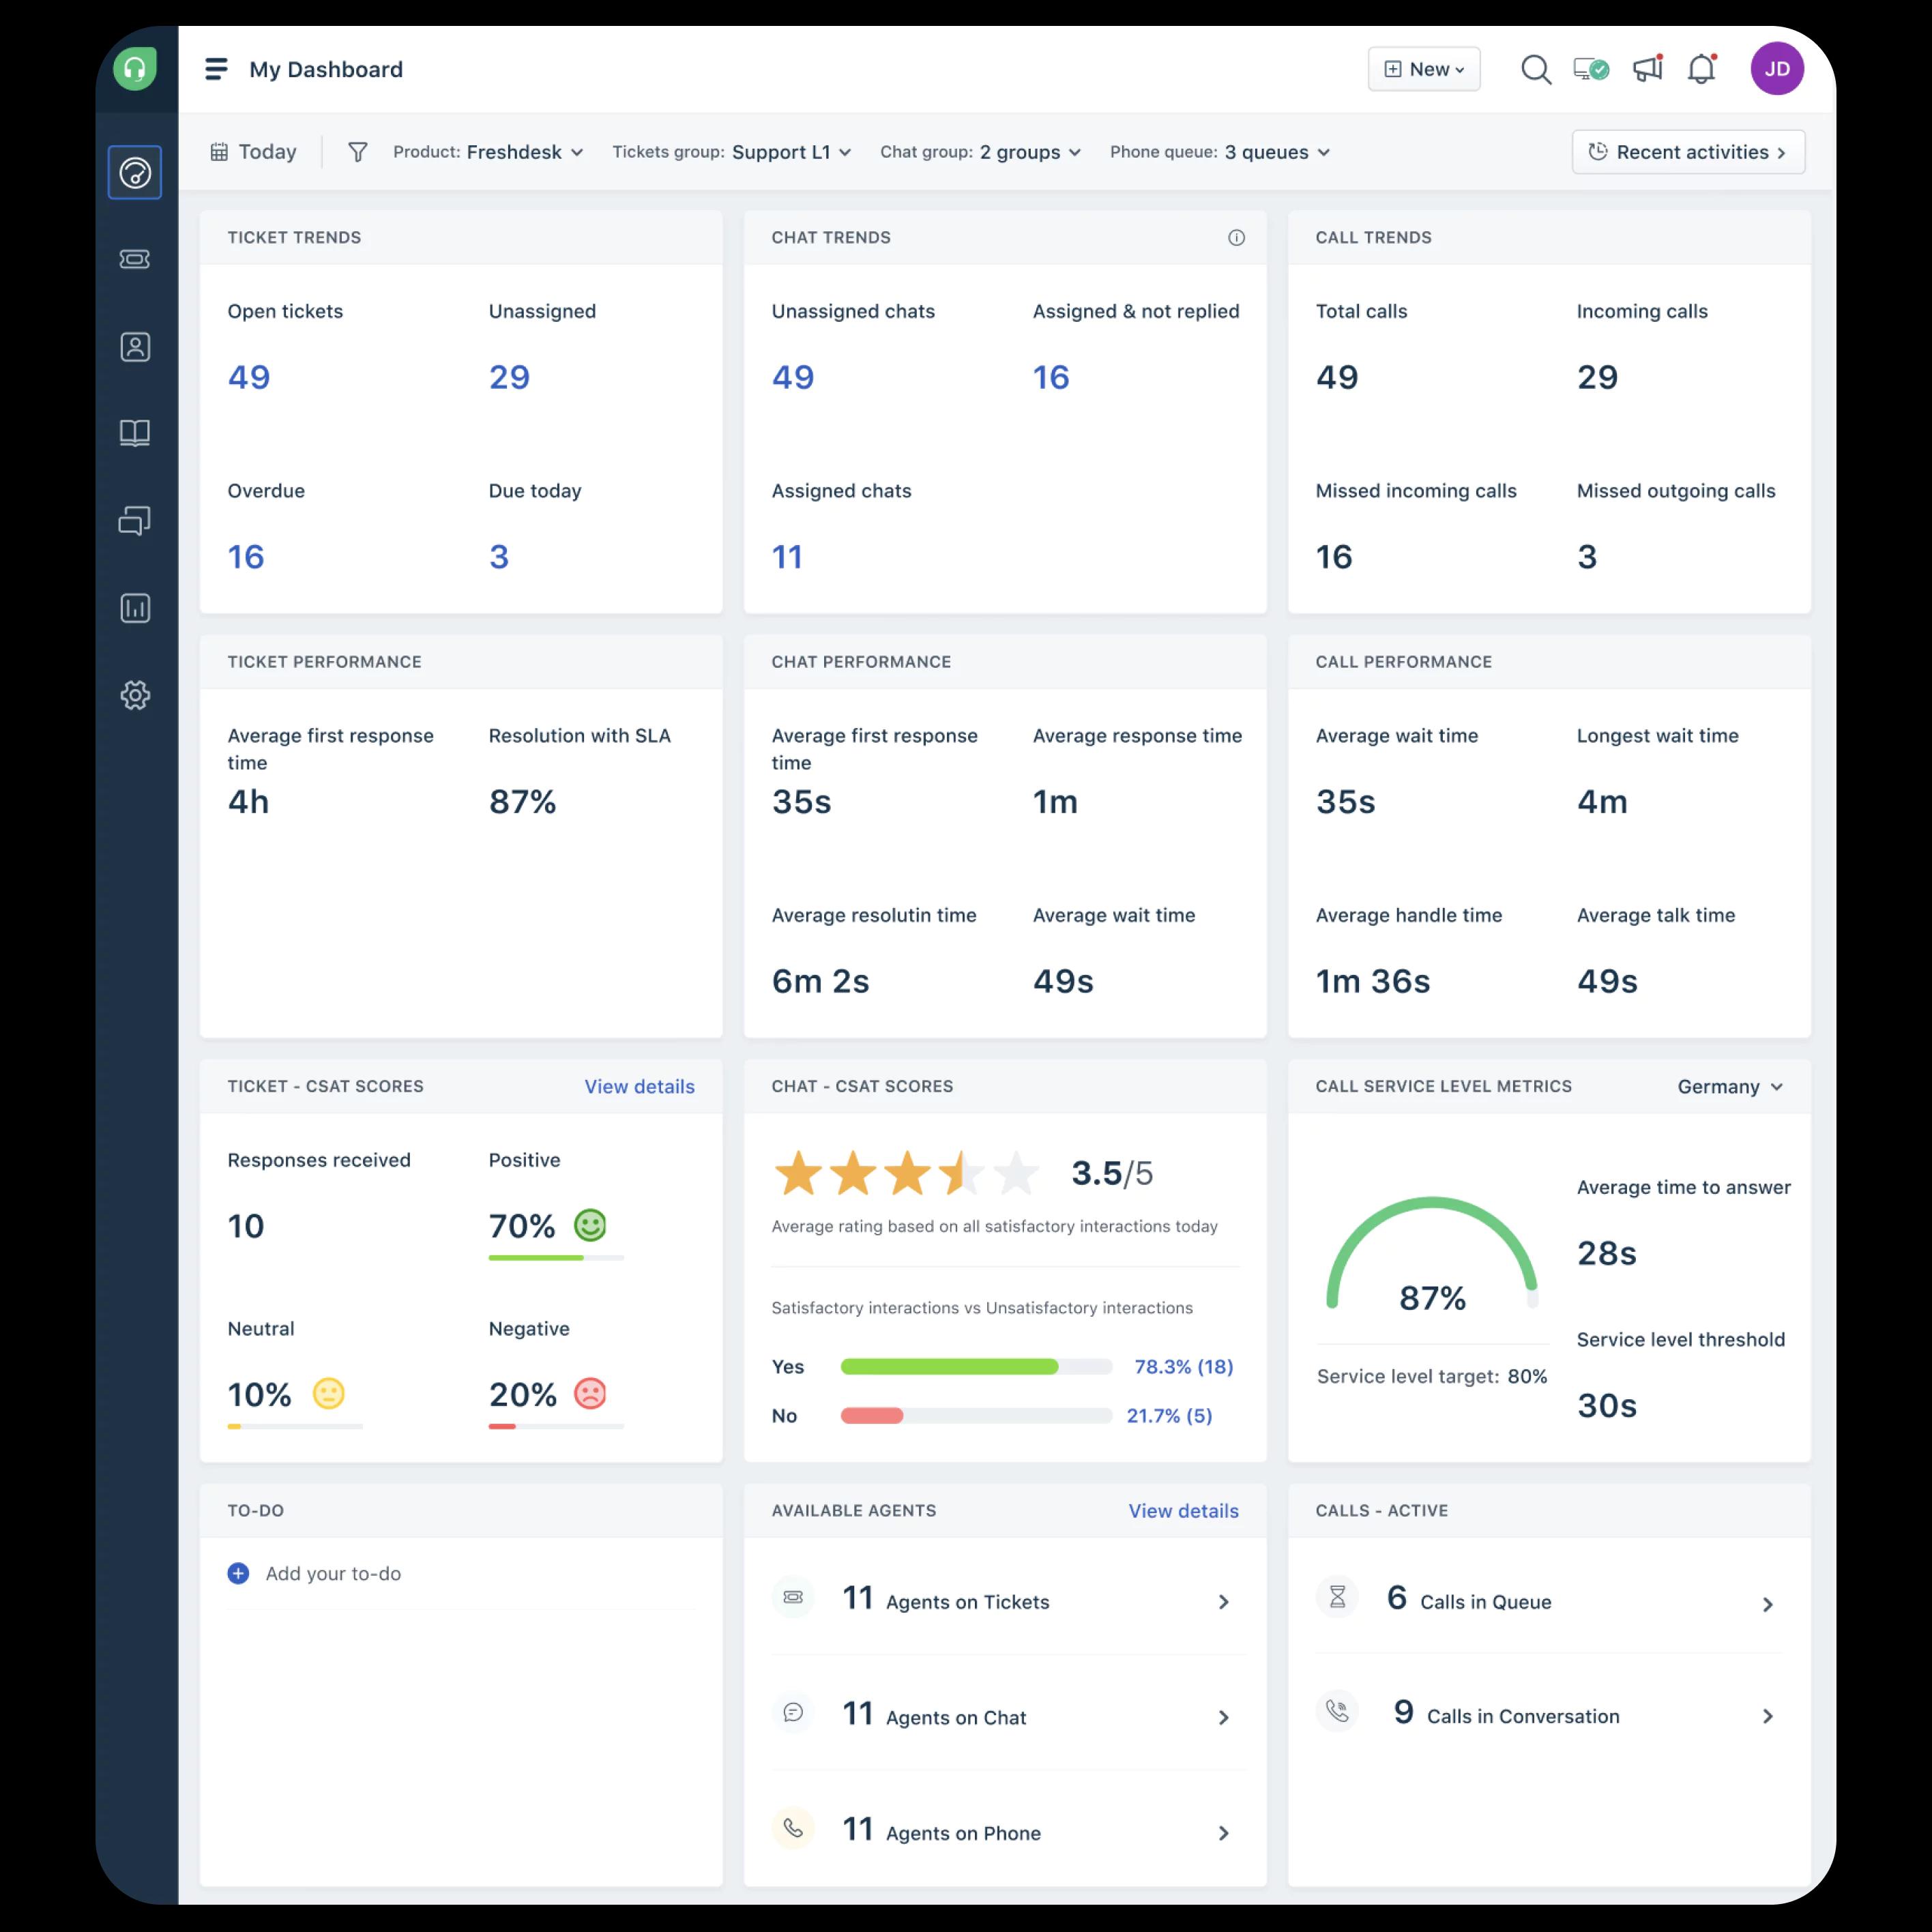Open the 49 Unassigned chats count

point(793,377)
